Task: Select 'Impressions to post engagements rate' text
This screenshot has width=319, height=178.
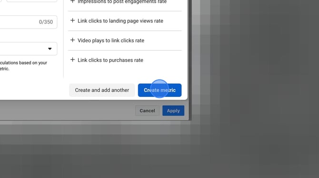Action: (122, 2)
